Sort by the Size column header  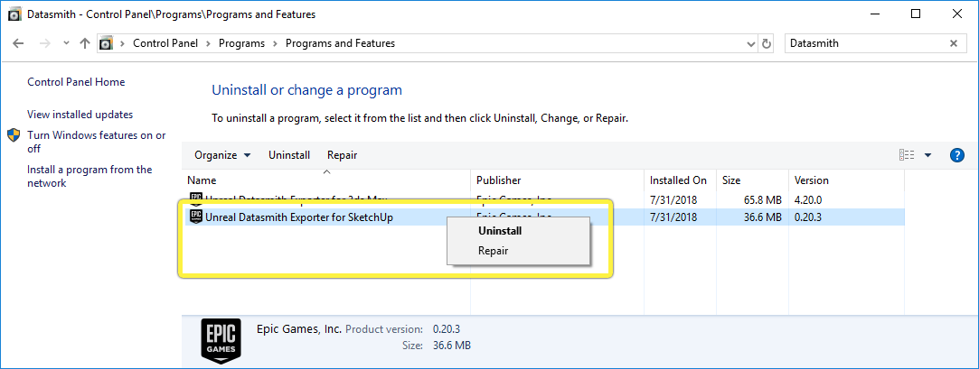click(x=731, y=180)
